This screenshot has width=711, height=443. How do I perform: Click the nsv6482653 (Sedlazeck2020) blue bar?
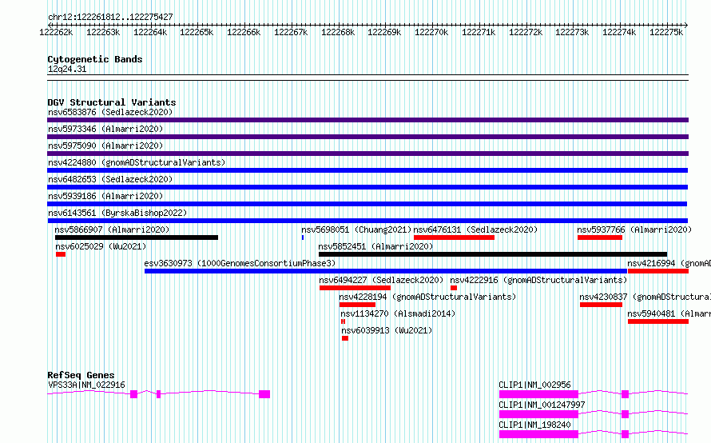pyautogui.click(x=367, y=187)
